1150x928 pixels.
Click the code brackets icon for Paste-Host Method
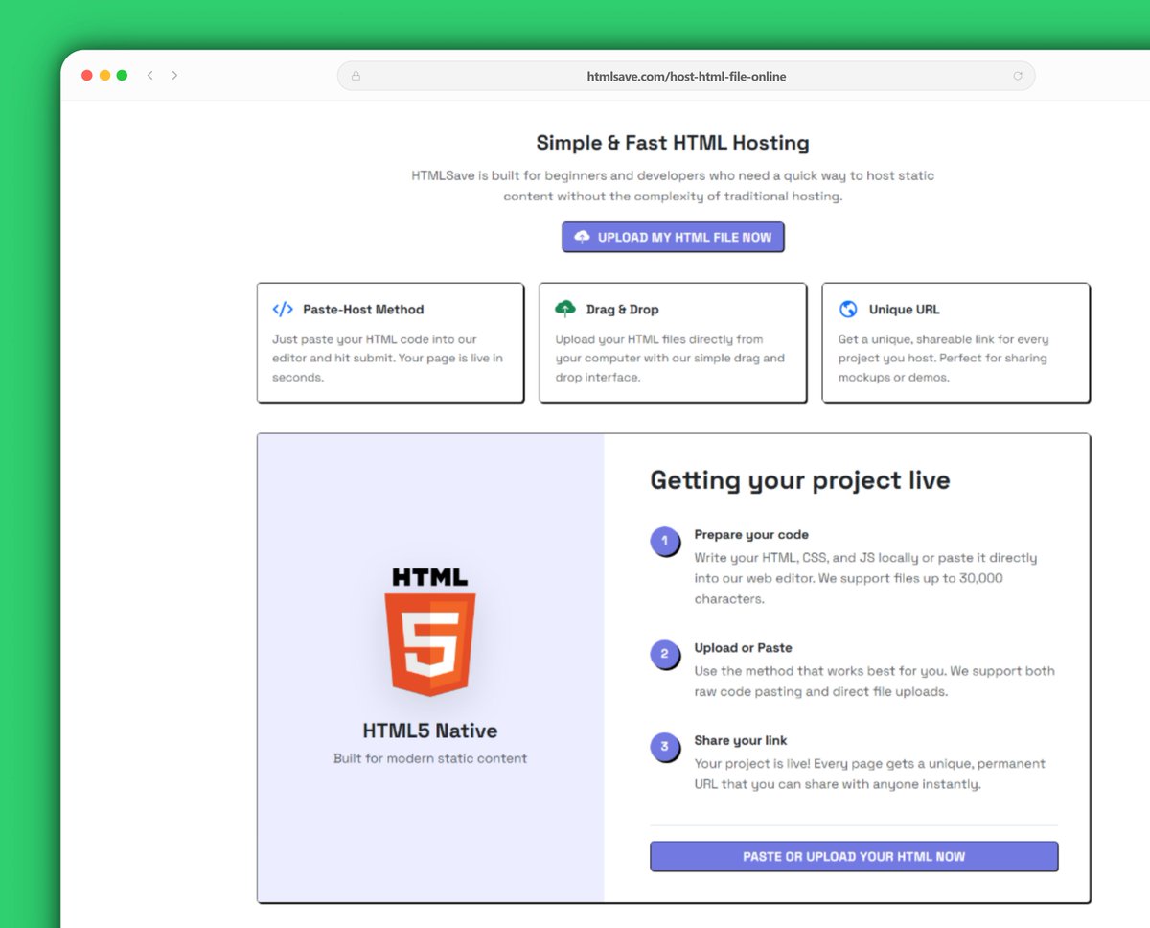coord(283,309)
